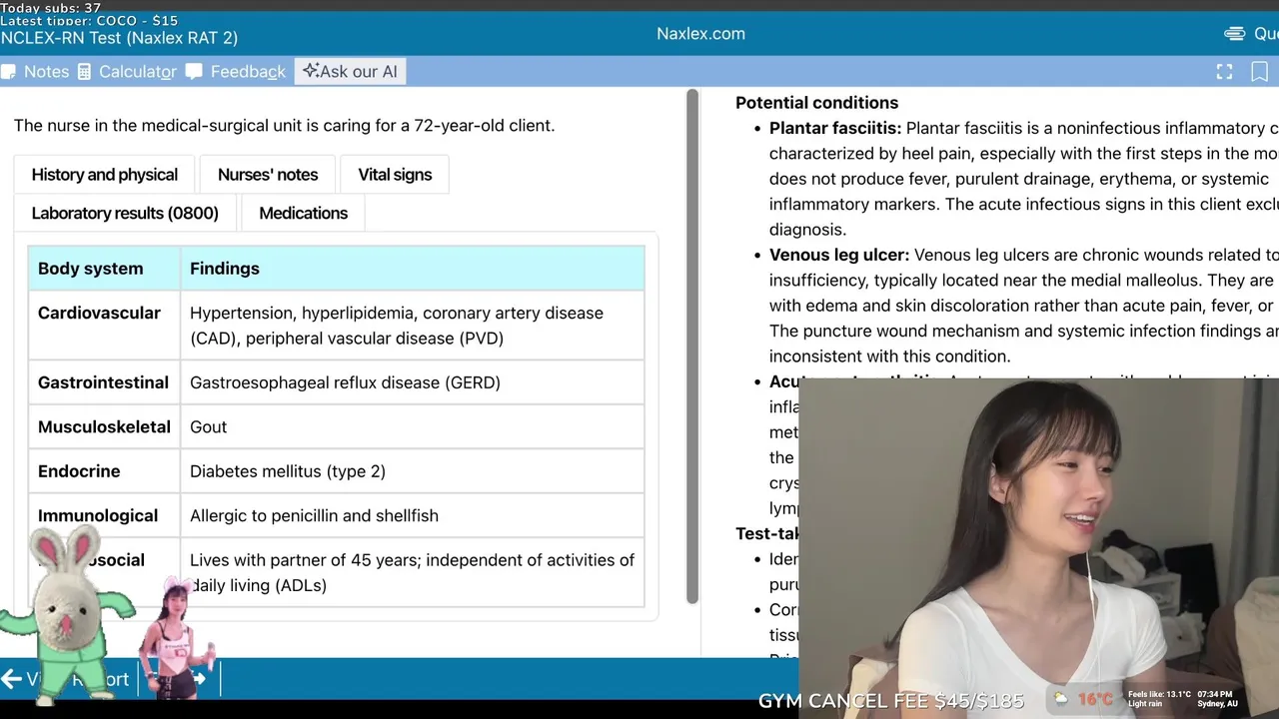Click the Hypertension, hyperlipidemia findings cell
Screen dimensions: 1279x719
pos(412,326)
